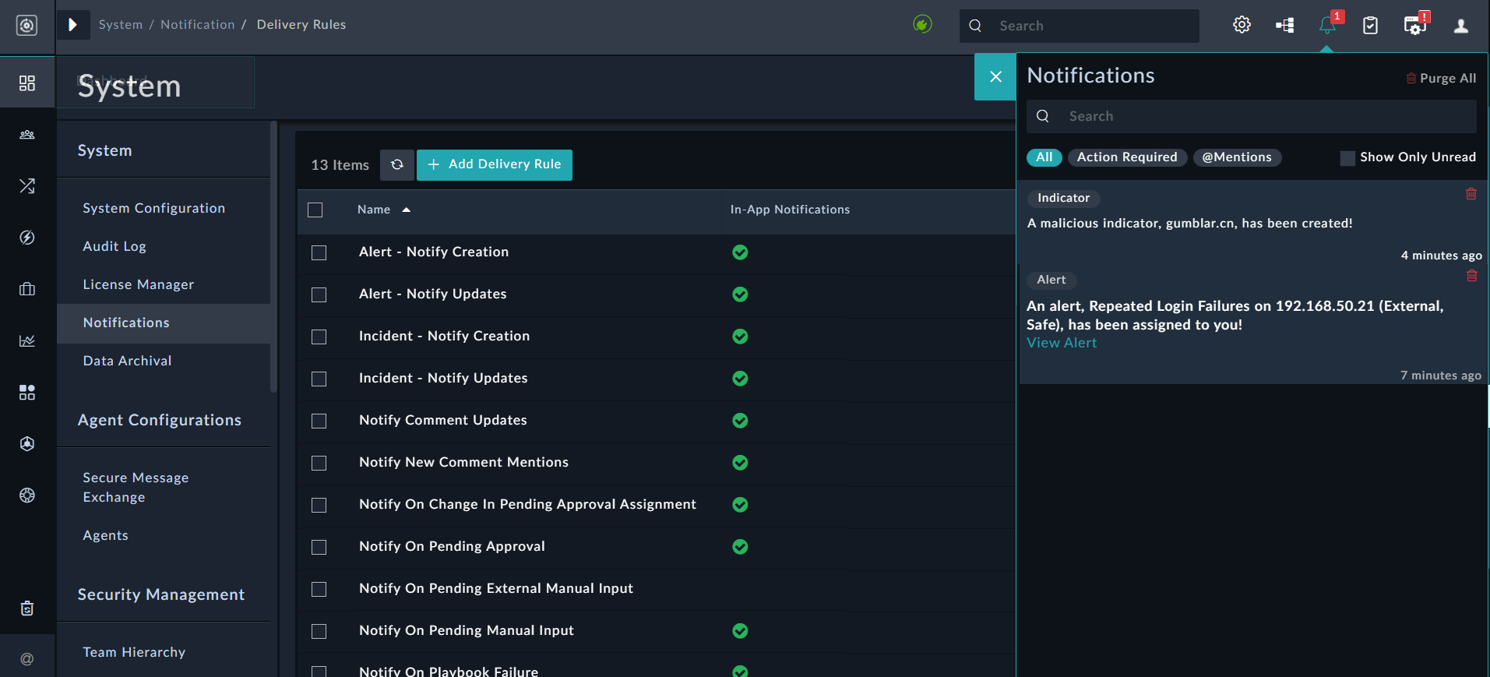Open the briefcase icon in sidebar

click(x=27, y=289)
